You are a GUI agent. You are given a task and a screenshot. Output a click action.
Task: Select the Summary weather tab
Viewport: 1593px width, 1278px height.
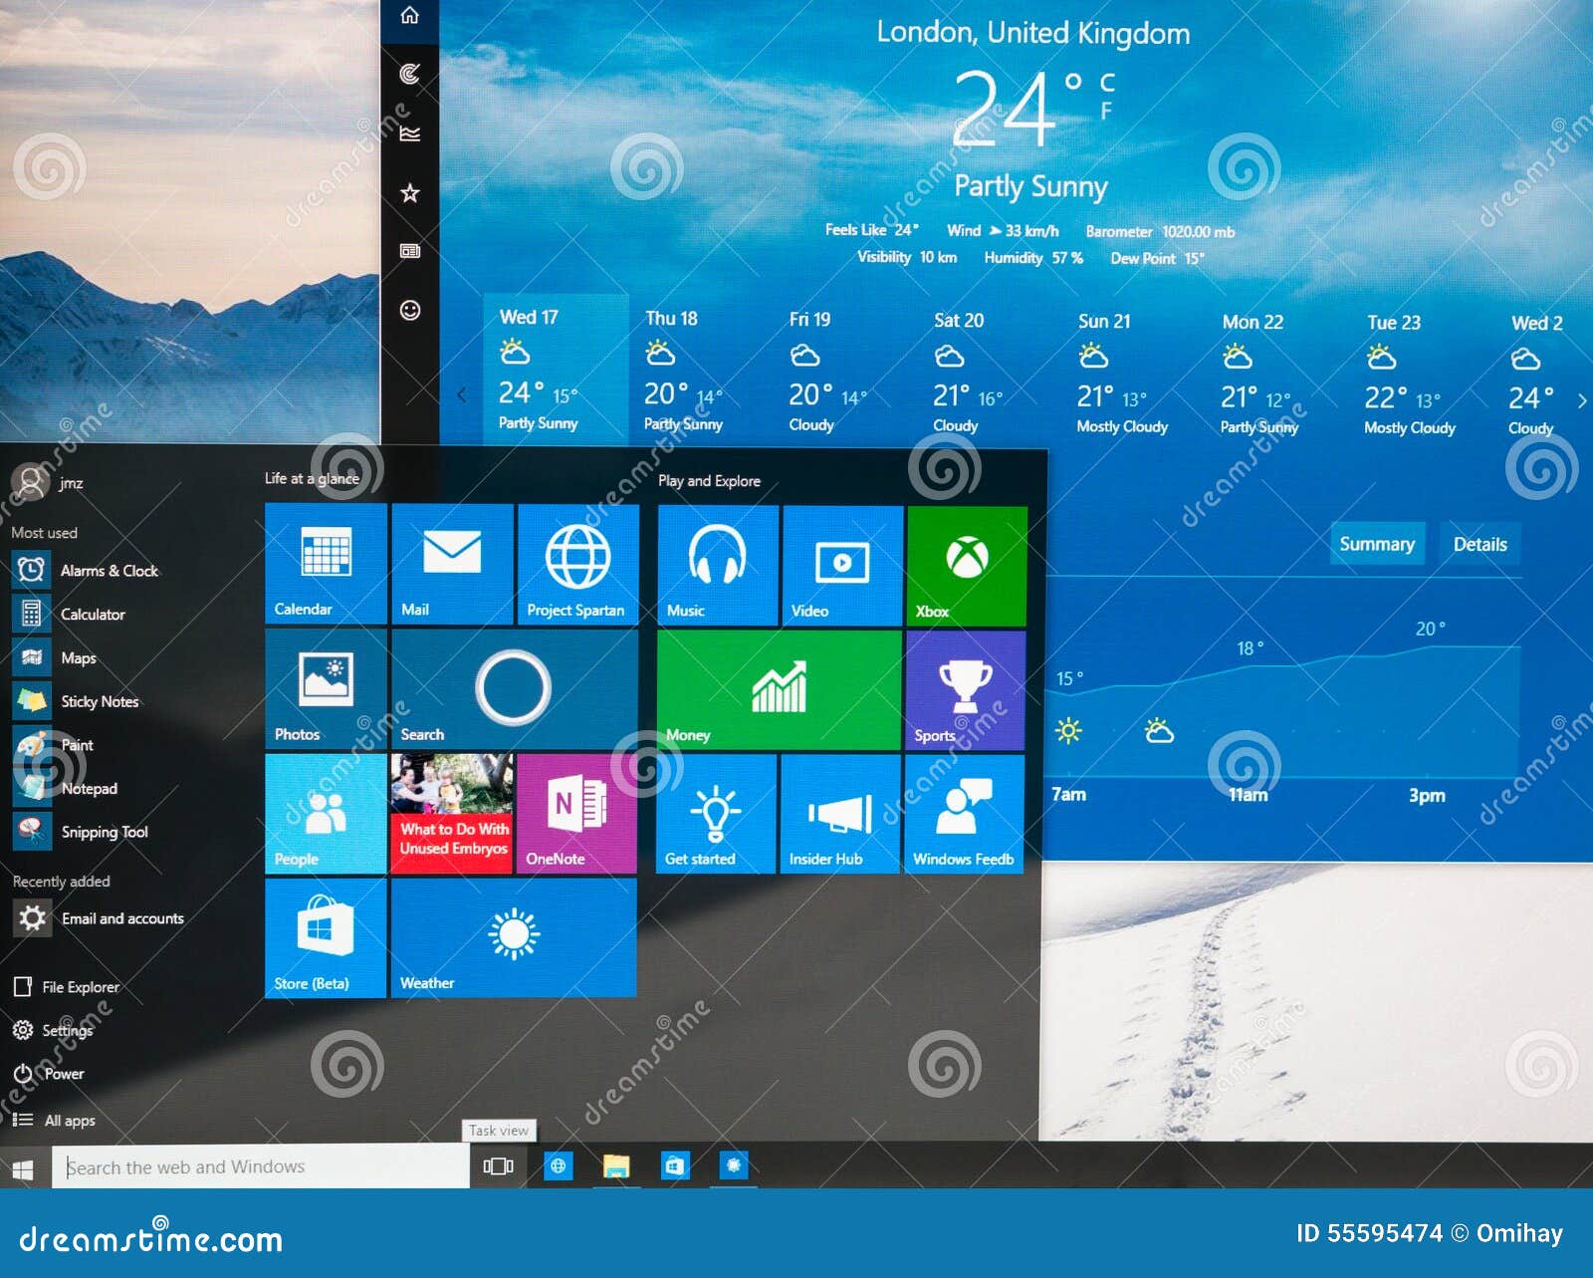1378,544
